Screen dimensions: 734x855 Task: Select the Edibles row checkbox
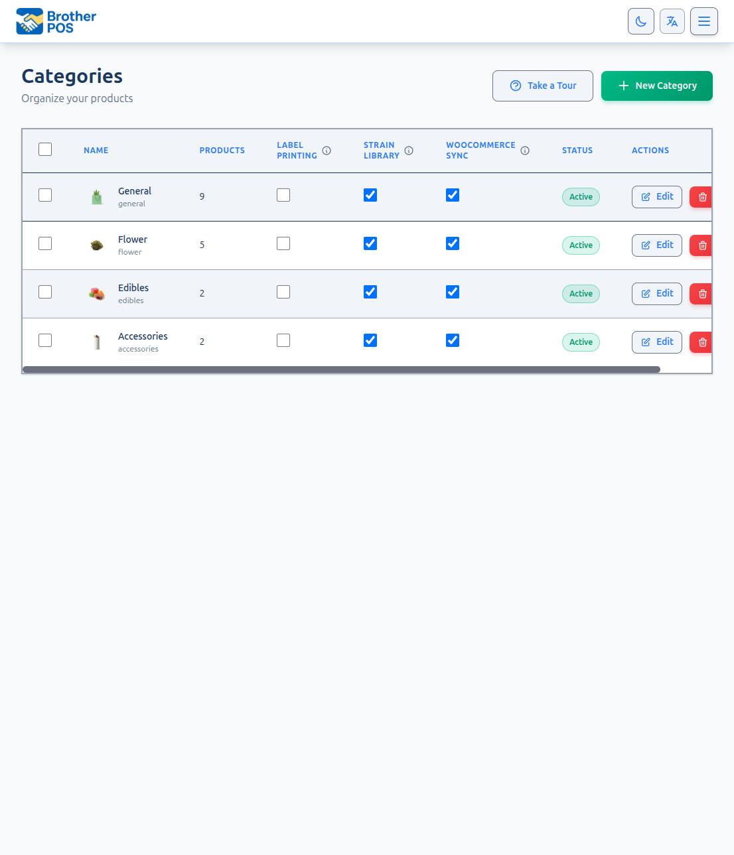[x=44, y=291]
